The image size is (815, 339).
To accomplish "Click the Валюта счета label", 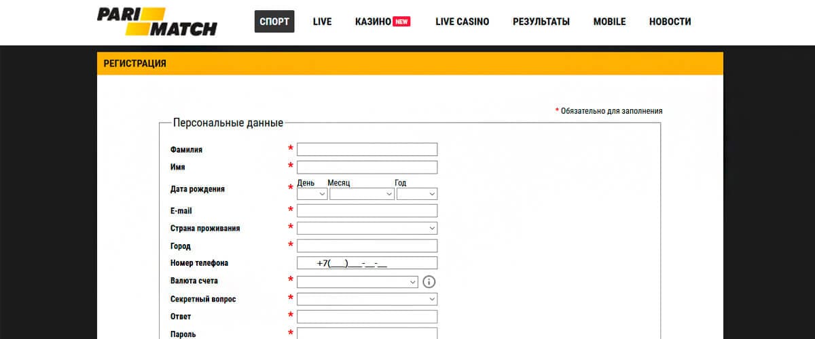I will pyautogui.click(x=194, y=281).
